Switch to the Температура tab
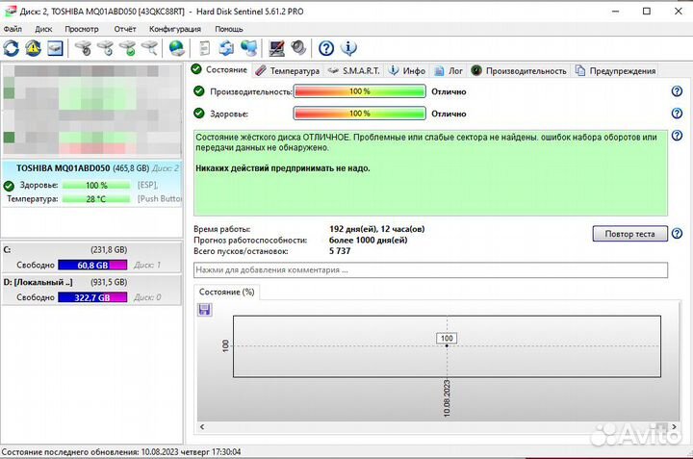 pyautogui.click(x=288, y=70)
